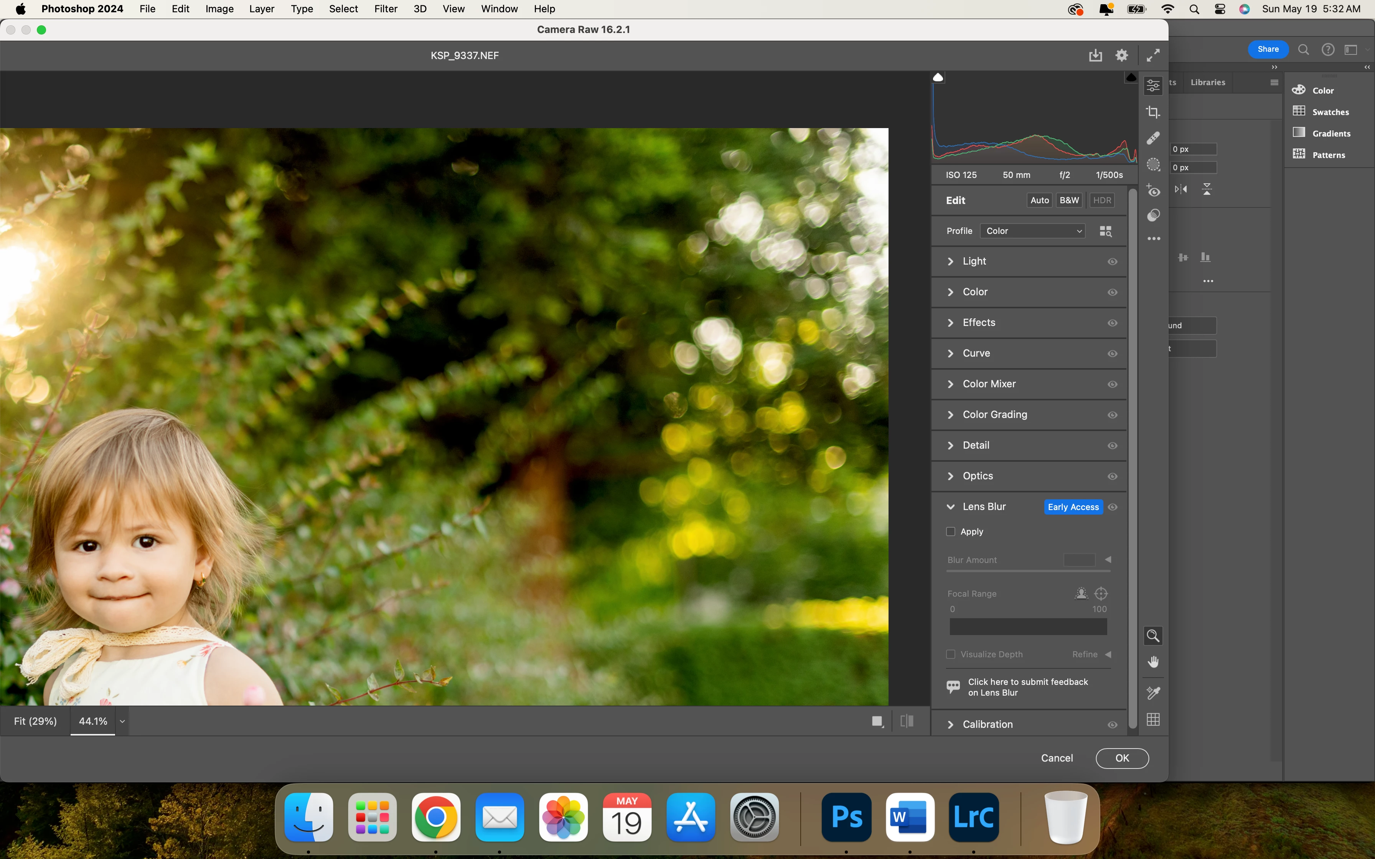Open the Filter menu
The height and width of the screenshot is (859, 1375).
[385, 9]
